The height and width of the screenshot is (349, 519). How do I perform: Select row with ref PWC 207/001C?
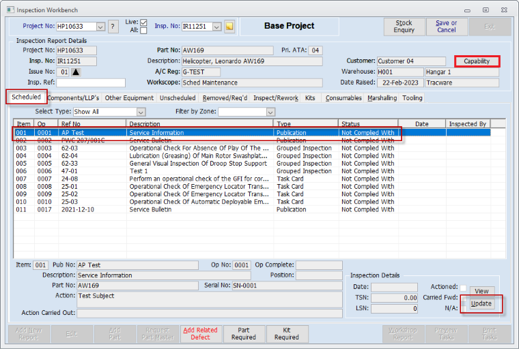click(252, 140)
